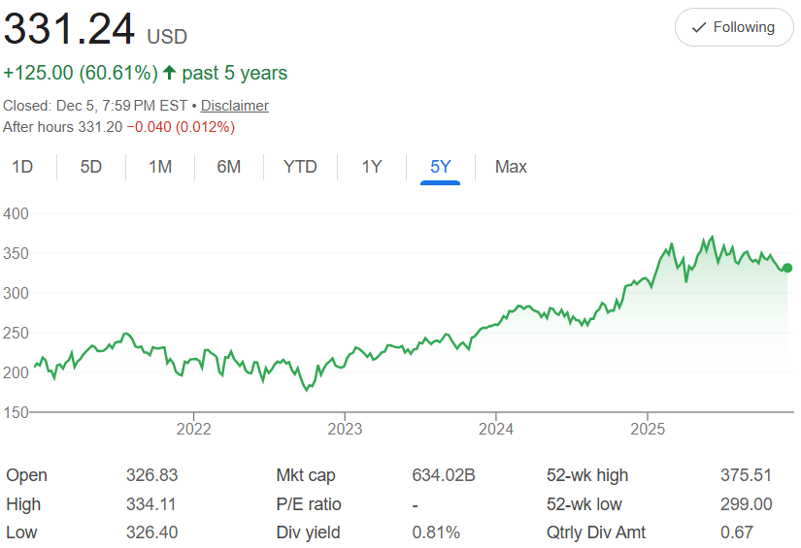The image size is (801, 548).
Task: Switch to the 1Y chart tab
Action: (372, 167)
